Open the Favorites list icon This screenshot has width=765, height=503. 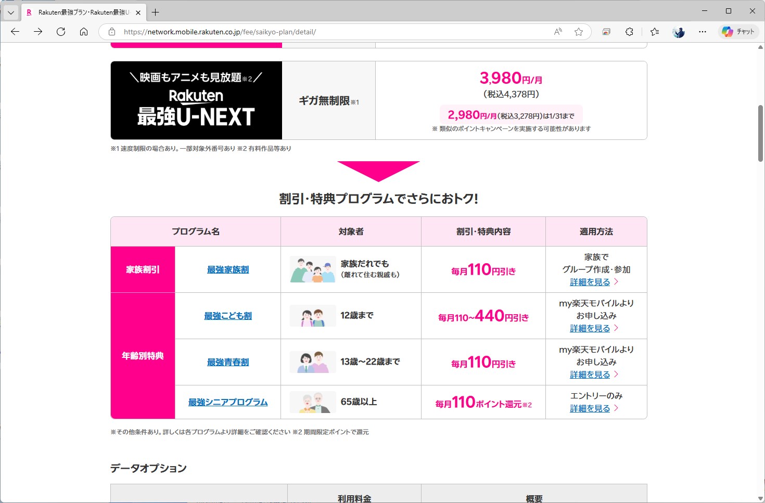pos(654,31)
